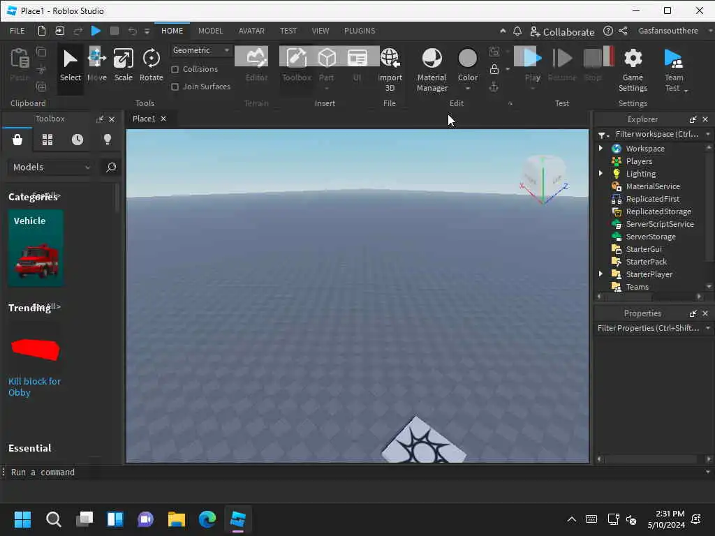Open the Toolbox Recent tab
The image size is (715, 536).
[78, 140]
